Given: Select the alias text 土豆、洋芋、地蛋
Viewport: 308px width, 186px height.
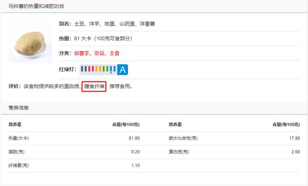Looking at the screenshot, I should click(94, 24).
